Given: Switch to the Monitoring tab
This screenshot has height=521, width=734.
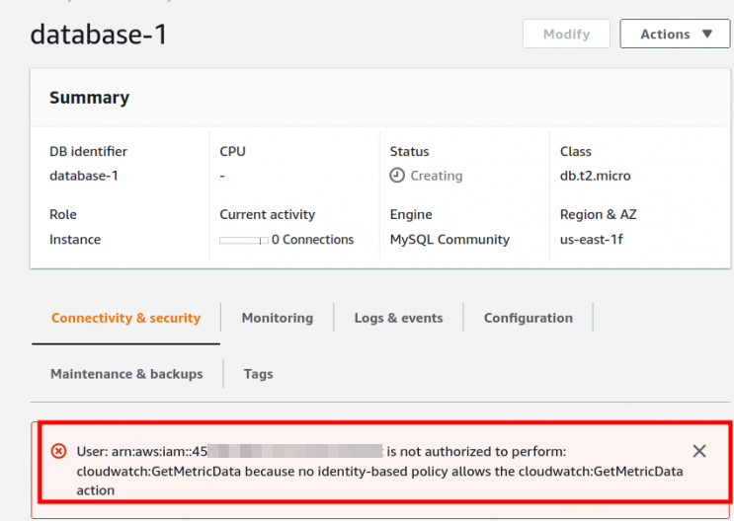Looking at the screenshot, I should [277, 318].
